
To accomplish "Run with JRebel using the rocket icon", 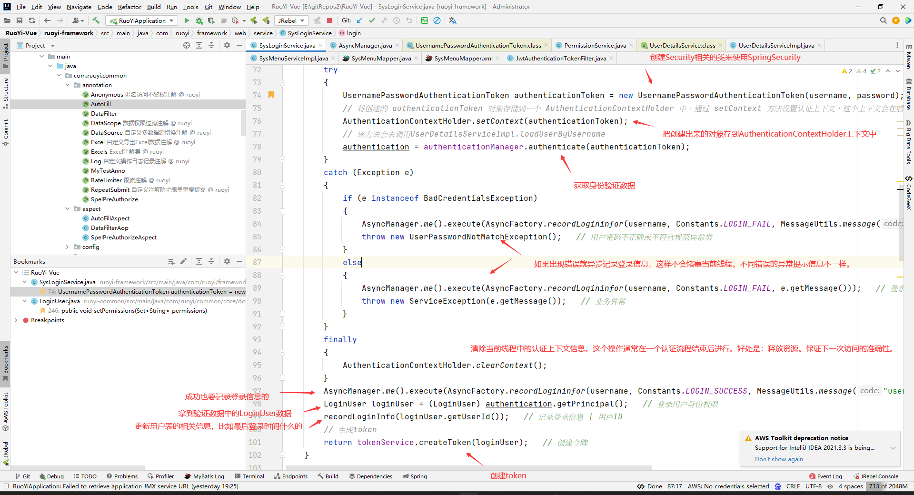I will click(254, 20).
